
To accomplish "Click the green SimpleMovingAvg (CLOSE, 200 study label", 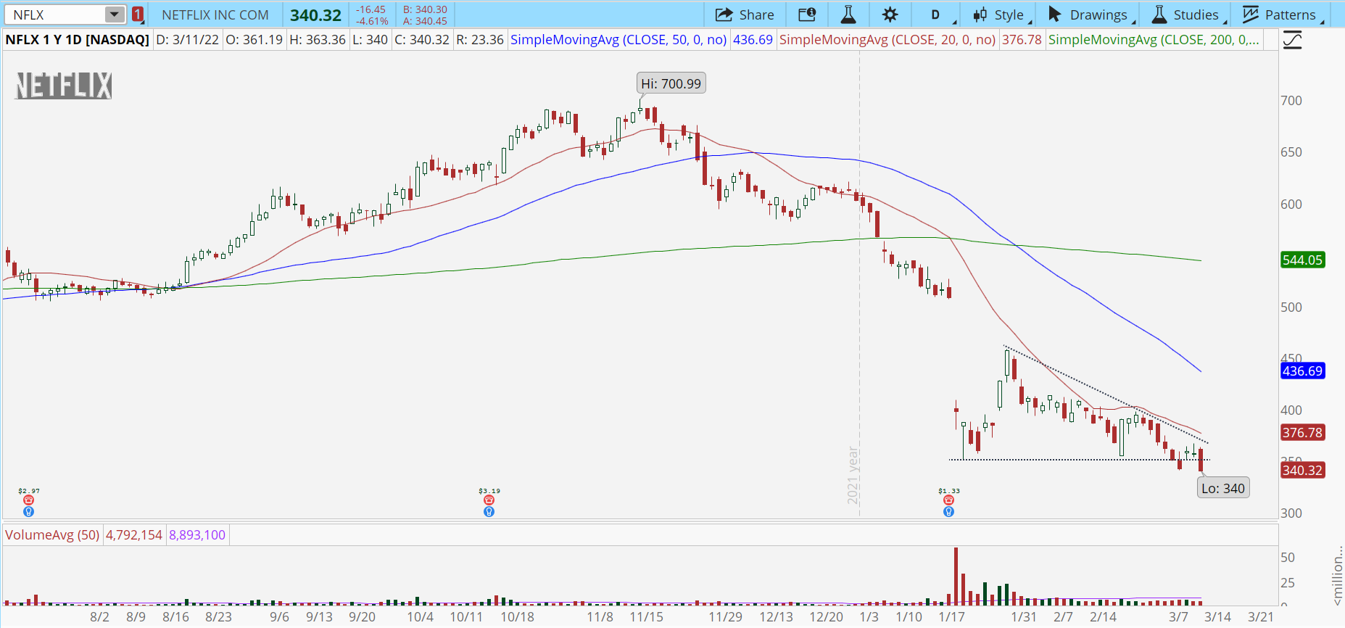I will pyautogui.click(x=1154, y=39).
